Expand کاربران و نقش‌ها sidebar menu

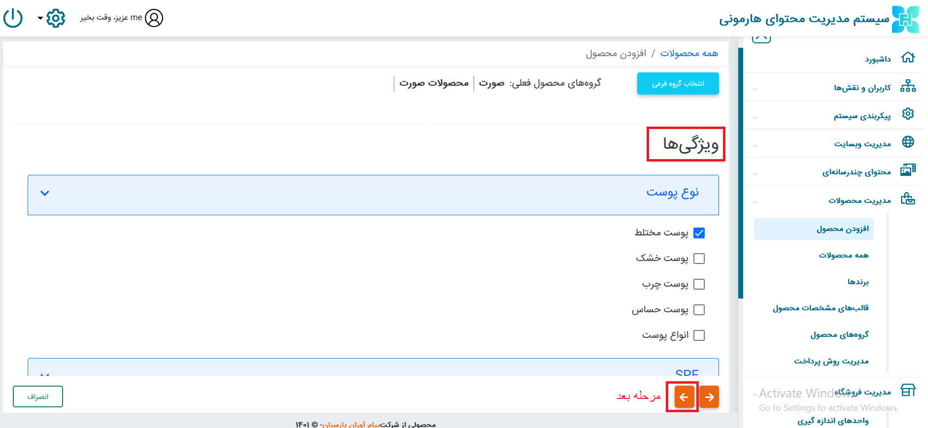(861, 88)
